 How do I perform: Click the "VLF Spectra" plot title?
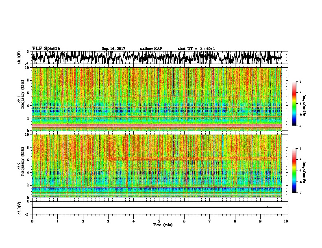pos(46,49)
